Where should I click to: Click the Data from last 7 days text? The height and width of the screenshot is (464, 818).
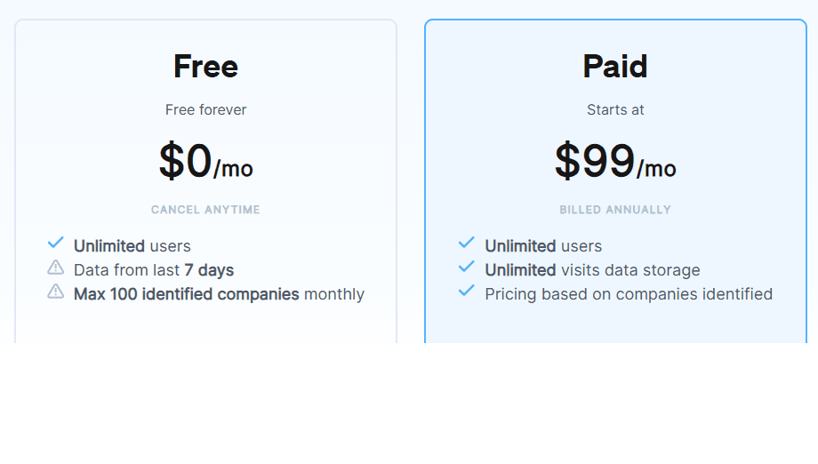click(154, 270)
